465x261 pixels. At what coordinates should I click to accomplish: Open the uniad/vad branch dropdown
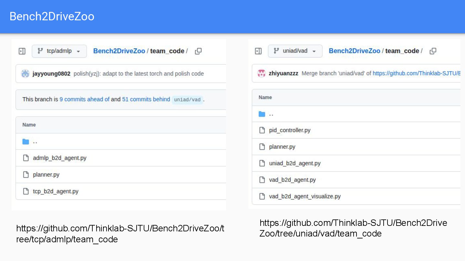click(x=295, y=51)
